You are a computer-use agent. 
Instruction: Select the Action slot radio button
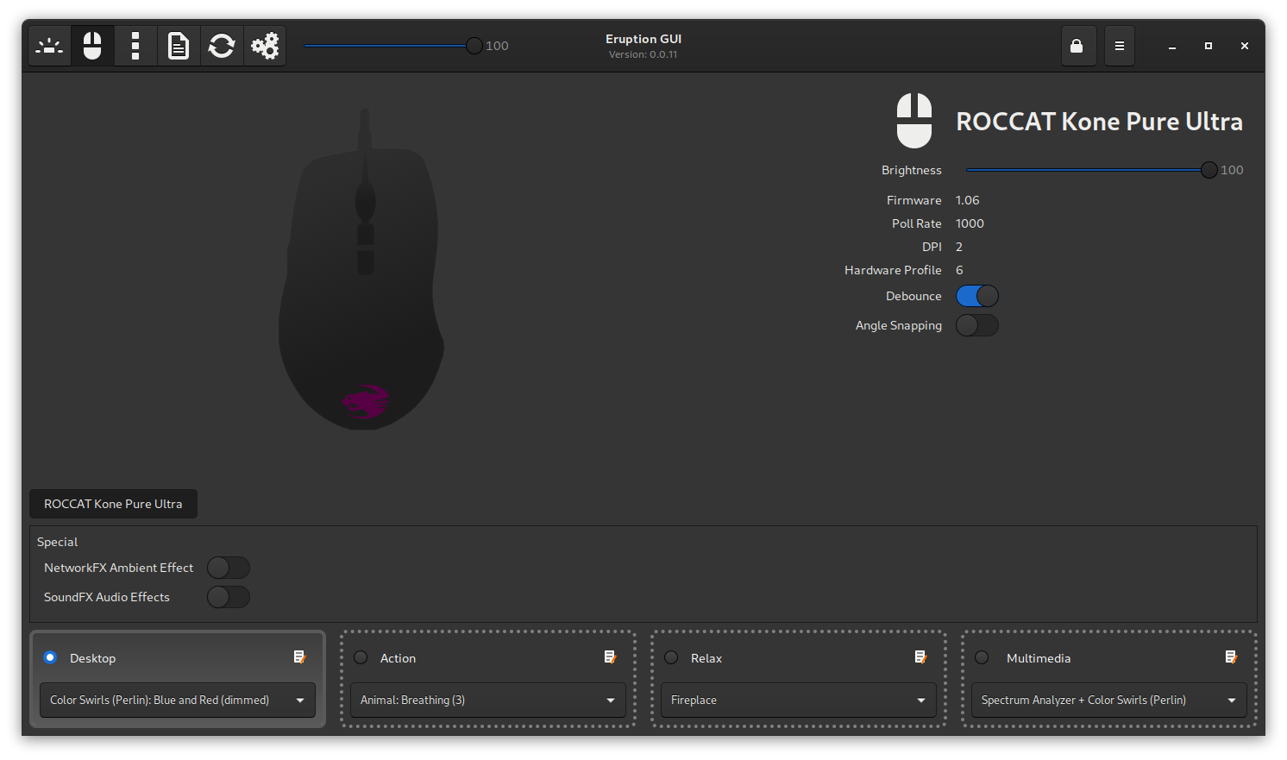361,657
